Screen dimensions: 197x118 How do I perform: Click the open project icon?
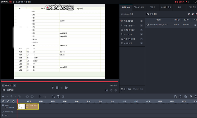[180, 96]
